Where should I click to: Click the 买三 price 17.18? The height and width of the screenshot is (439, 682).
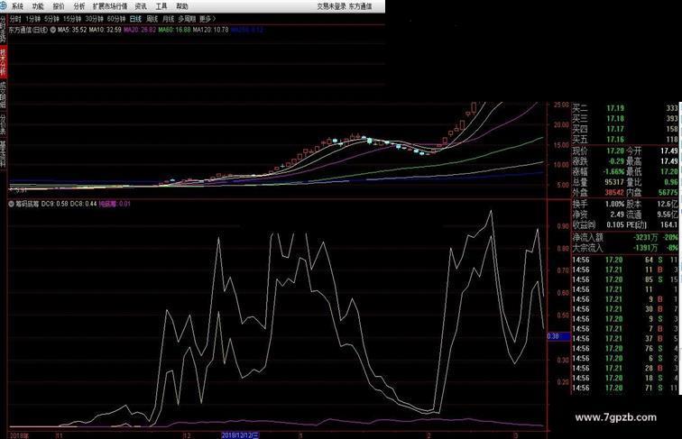[x=615, y=119]
